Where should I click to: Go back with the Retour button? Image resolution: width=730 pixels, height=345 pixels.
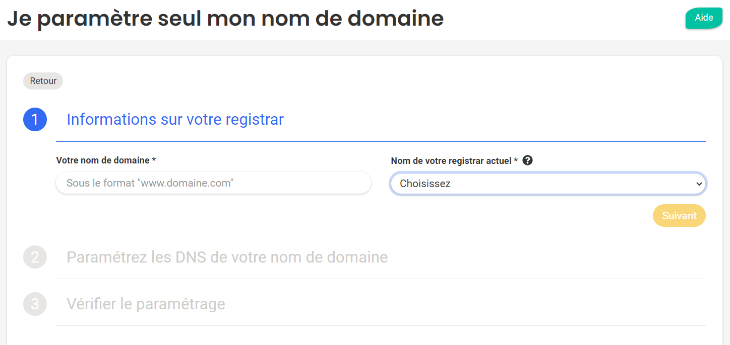(43, 81)
